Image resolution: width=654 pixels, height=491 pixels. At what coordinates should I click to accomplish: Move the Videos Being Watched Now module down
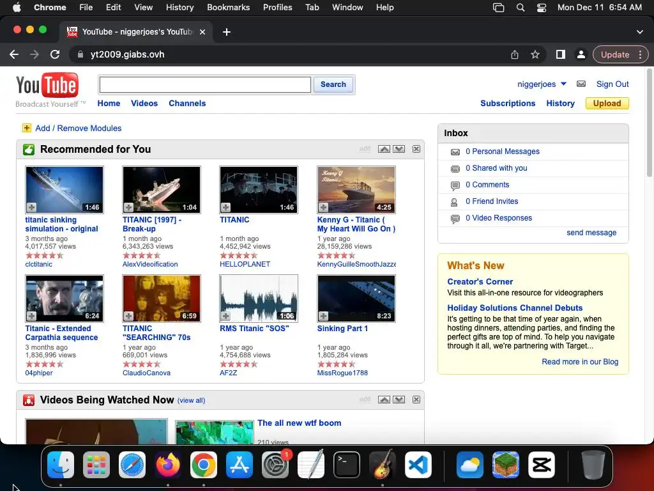point(399,400)
